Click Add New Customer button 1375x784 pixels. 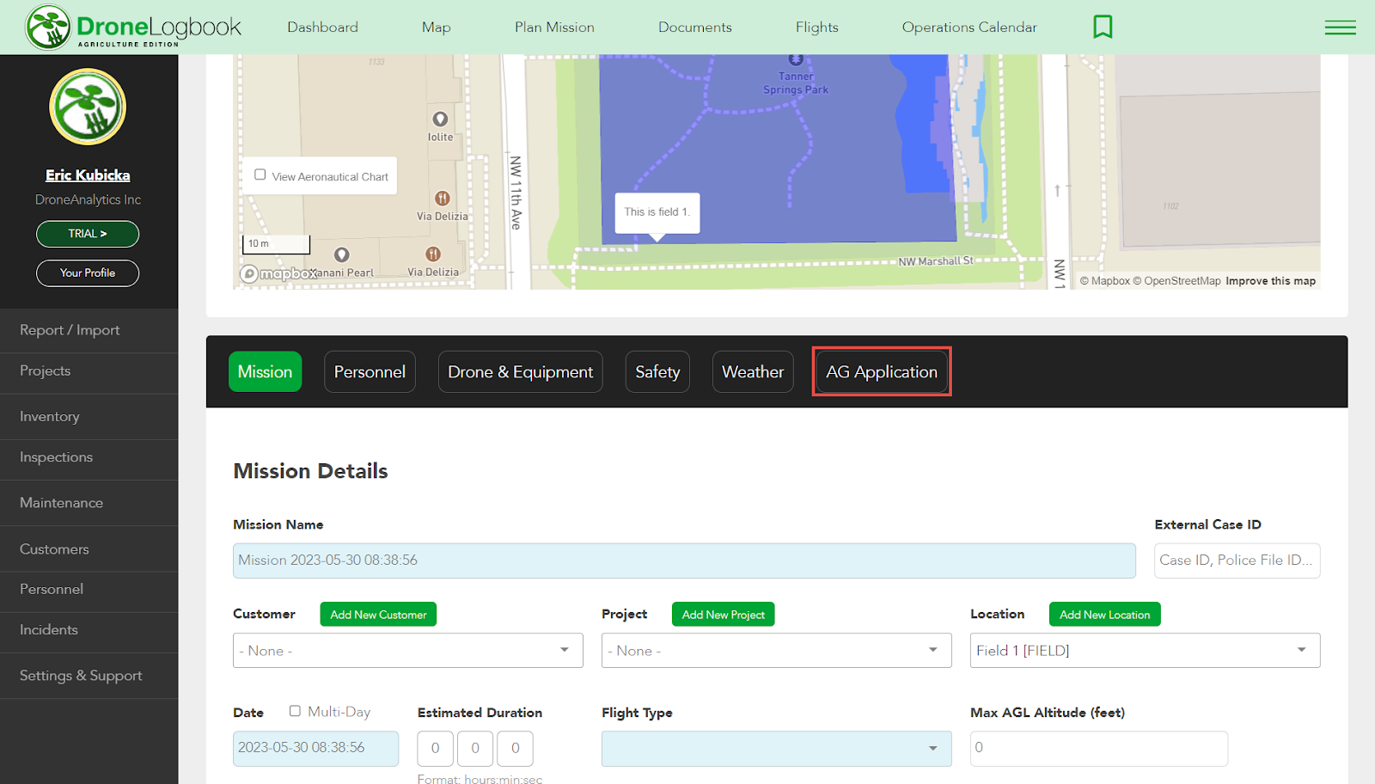point(378,615)
